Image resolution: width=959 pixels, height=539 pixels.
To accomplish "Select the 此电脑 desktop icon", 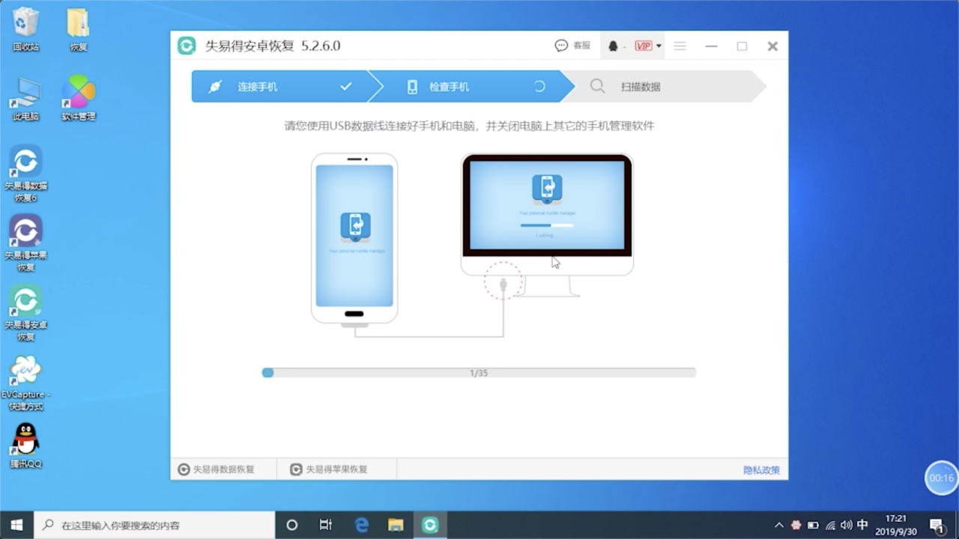I will coord(25,99).
